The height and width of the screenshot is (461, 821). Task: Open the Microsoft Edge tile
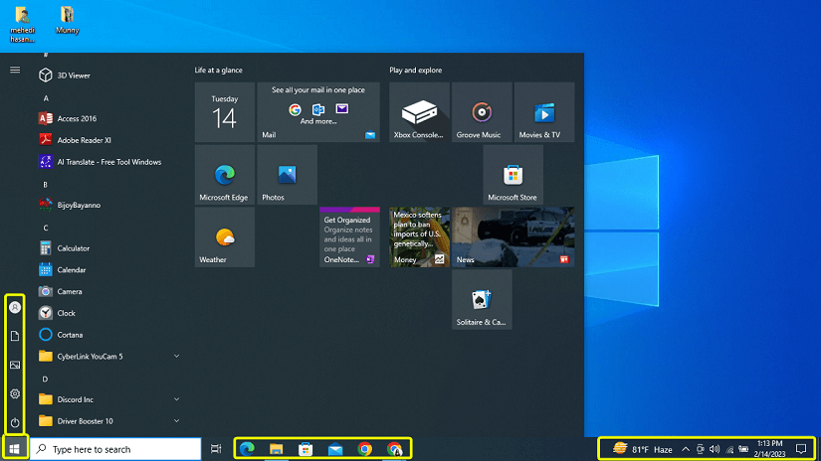coord(225,175)
